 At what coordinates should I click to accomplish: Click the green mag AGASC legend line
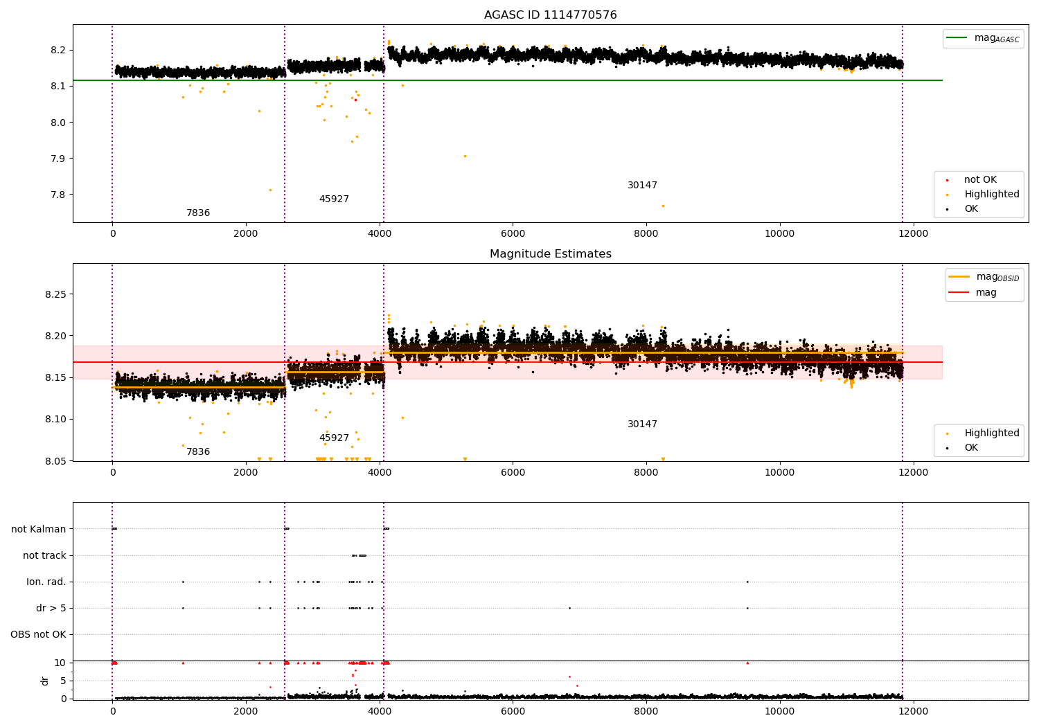[957, 38]
